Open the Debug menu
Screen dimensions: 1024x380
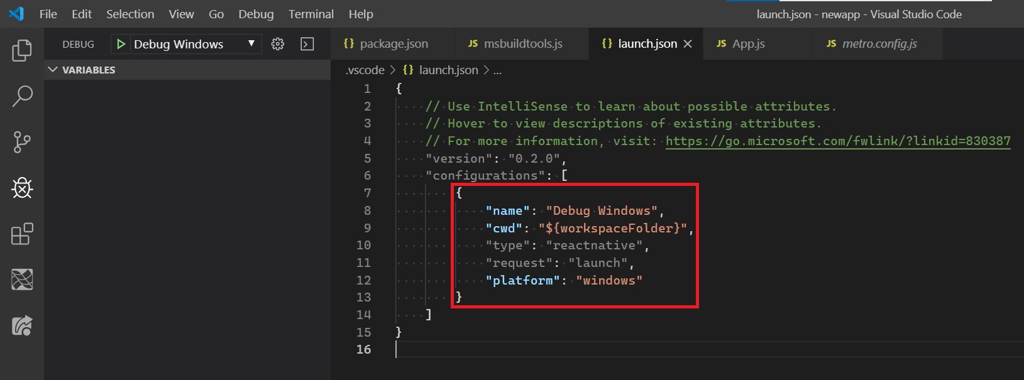(256, 14)
